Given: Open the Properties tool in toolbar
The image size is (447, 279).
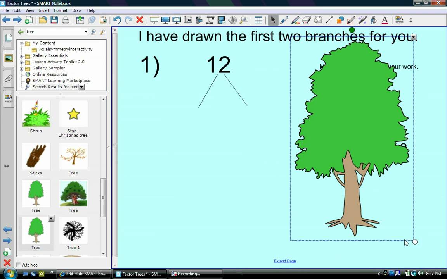Looking at the screenshot, I should tap(399, 20).
